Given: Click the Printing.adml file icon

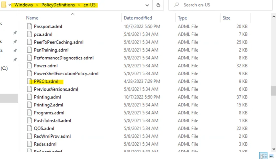Looking at the screenshot, I should coord(30,97).
